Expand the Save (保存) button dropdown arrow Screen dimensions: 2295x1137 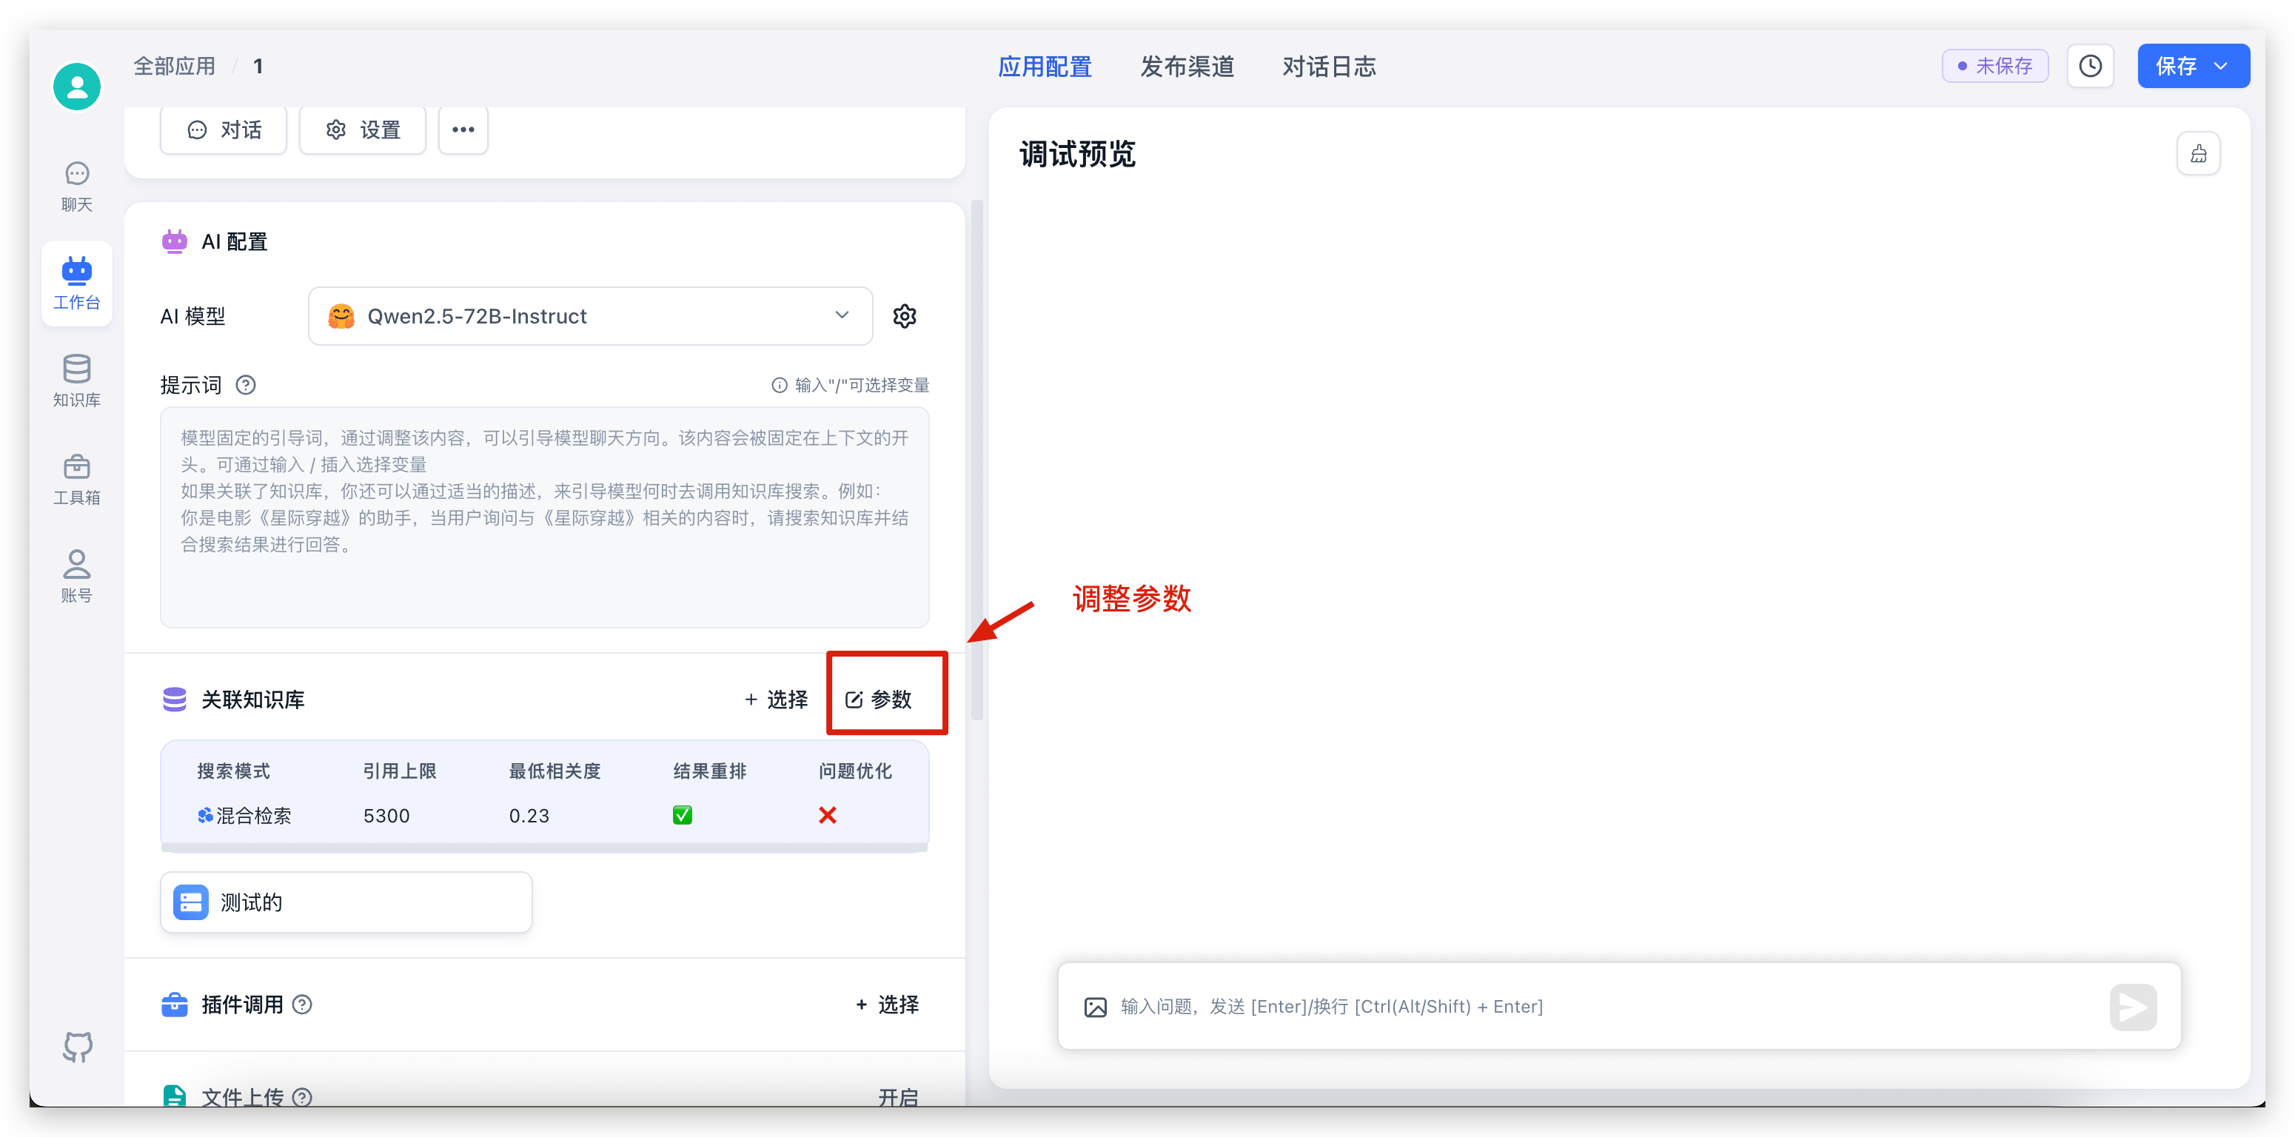point(2222,66)
